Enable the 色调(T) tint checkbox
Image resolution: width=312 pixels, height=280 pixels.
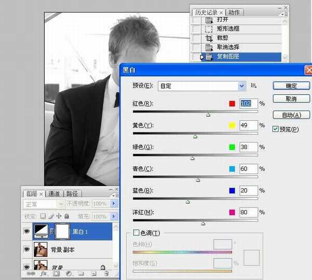[x=136, y=233]
